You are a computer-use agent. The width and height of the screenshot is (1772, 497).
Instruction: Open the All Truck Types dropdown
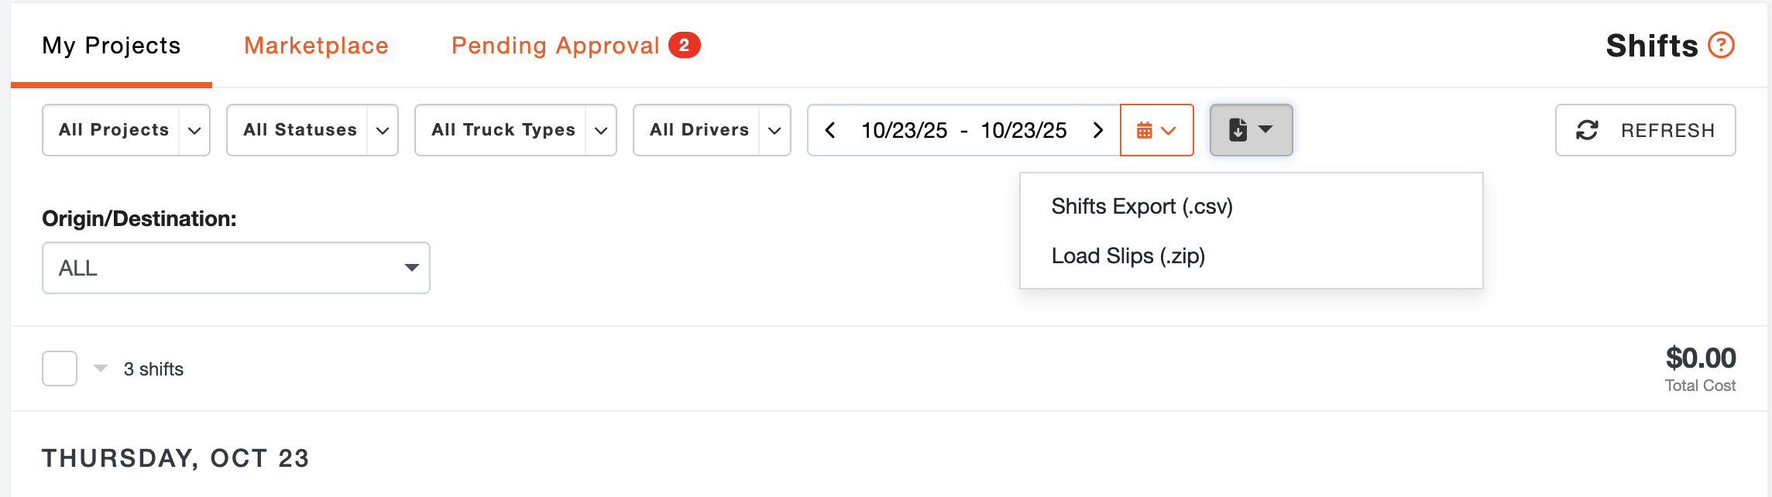point(515,130)
